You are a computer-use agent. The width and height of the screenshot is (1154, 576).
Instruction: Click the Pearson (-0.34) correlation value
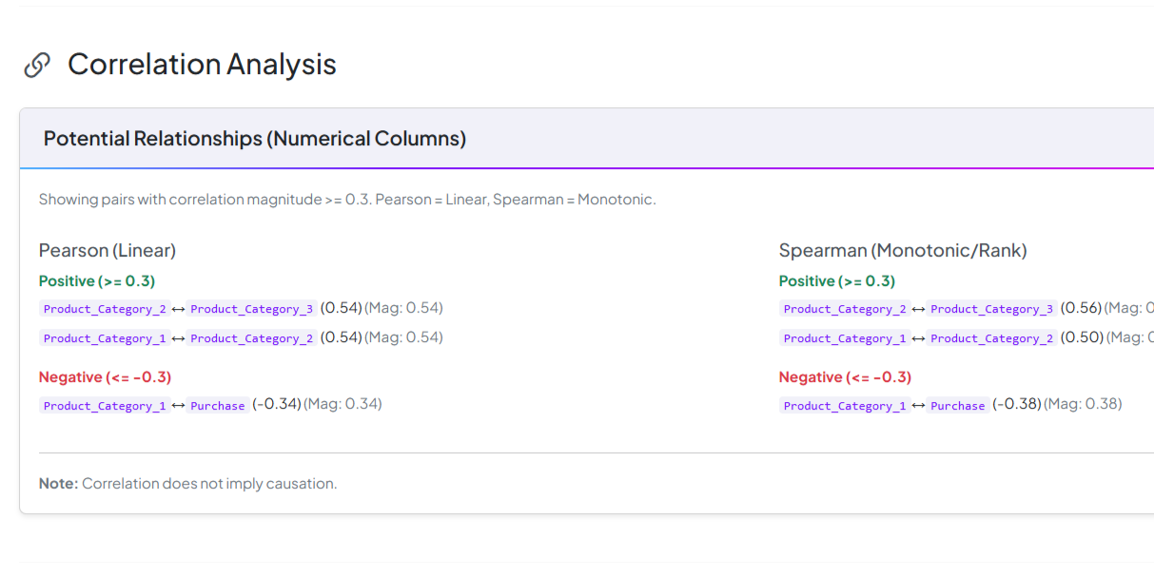277,404
